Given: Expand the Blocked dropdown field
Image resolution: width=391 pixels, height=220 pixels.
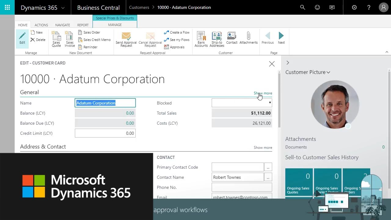Looking at the screenshot, I should pyautogui.click(x=270, y=103).
